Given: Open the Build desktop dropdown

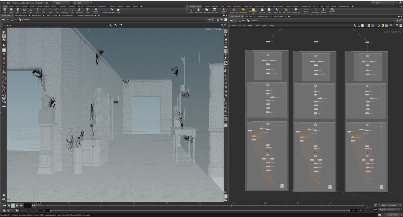Looking at the screenshot, I should point(62,3).
